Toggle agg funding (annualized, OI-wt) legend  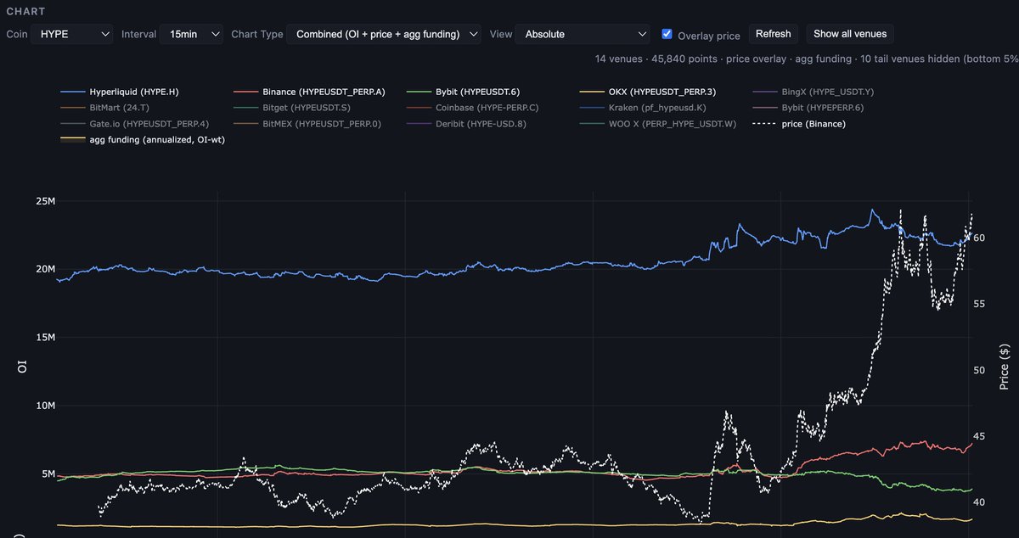click(143, 139)
